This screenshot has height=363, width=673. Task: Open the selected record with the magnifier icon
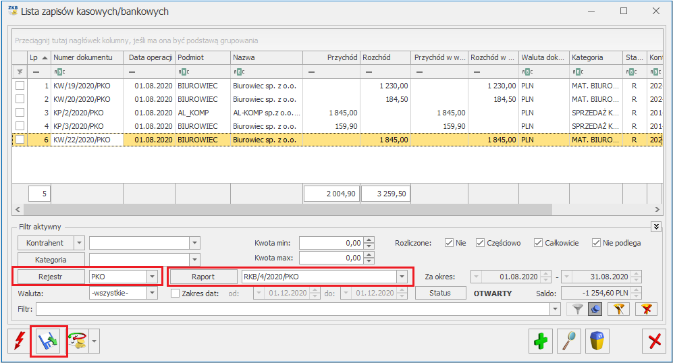(x=568, y=341)
